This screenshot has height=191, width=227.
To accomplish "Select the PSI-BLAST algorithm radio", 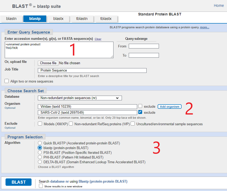I will 40,152.
